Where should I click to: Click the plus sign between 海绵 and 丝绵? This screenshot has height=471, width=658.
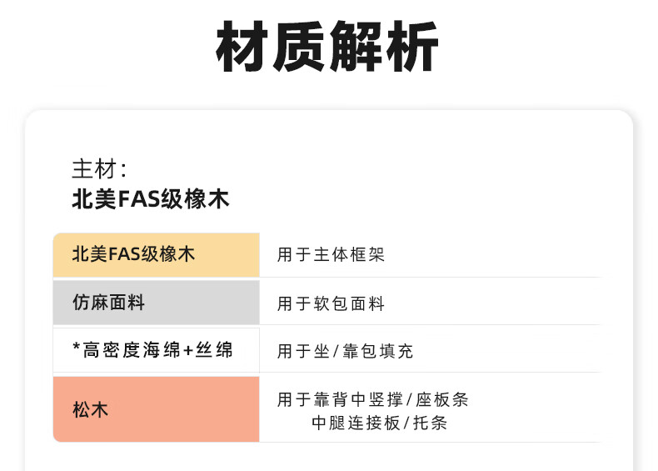(x=188, y=350)
